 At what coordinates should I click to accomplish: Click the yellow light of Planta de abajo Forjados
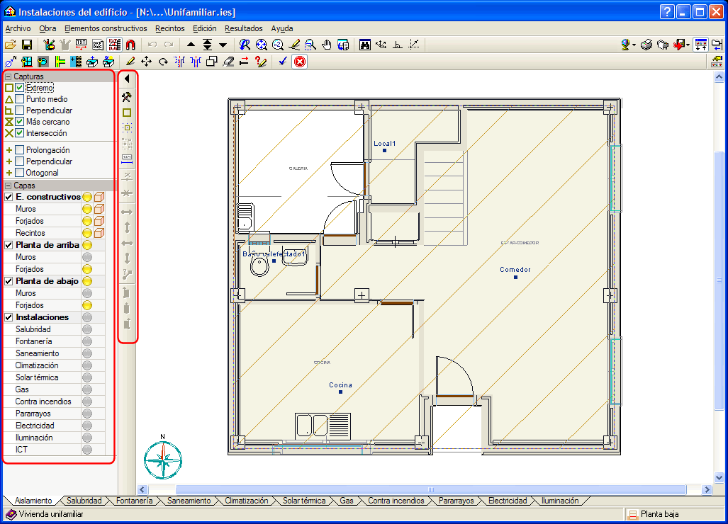point(86,305)
